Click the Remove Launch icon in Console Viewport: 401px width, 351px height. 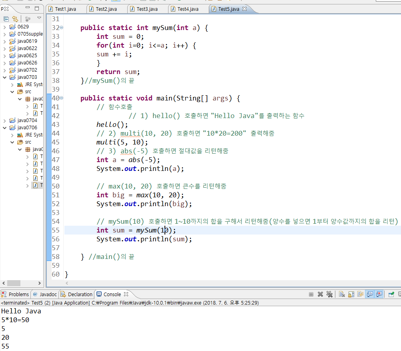tap(320, 295)
